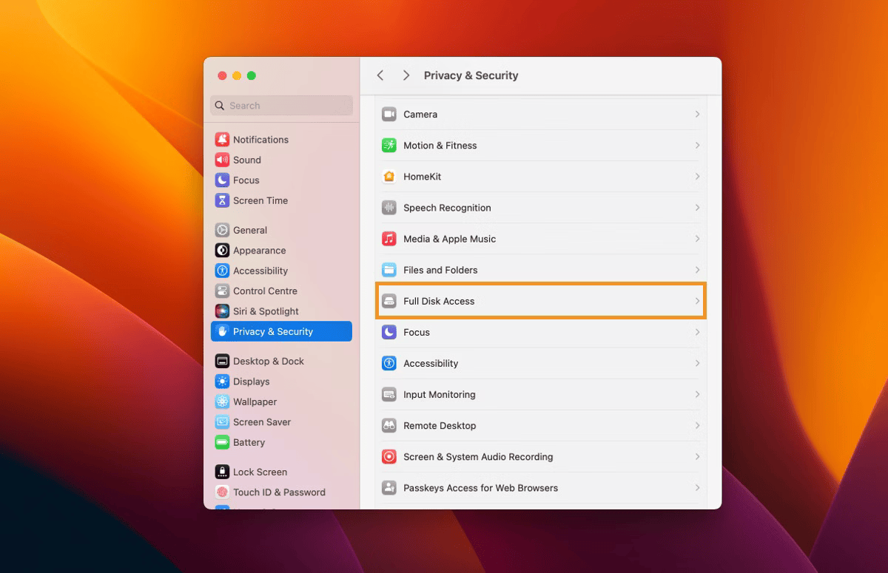Click the Desktop & Dock icon
The image size is (888, 573).
[222, 362]
